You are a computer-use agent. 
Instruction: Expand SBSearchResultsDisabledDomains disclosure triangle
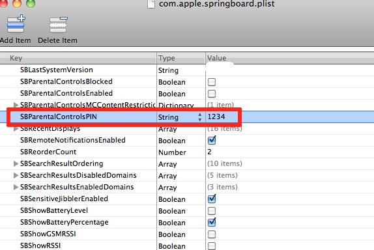[16, 175]
